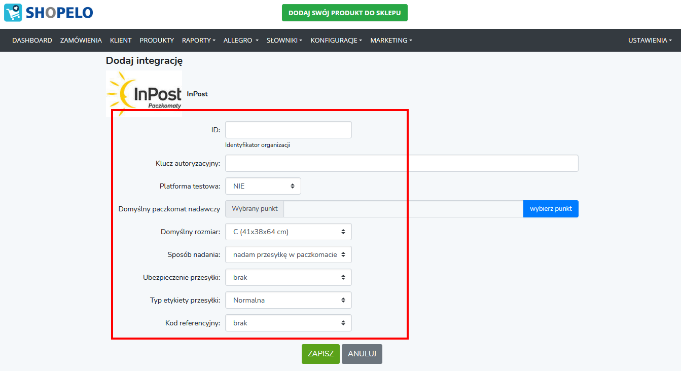
Task: Navigate to Produkty
Action: click(x=157, y=40)
